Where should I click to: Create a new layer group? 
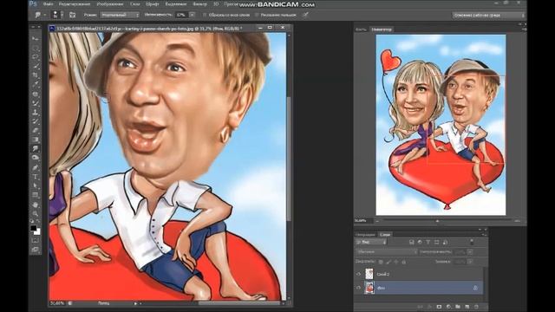(x=458, y=307)
